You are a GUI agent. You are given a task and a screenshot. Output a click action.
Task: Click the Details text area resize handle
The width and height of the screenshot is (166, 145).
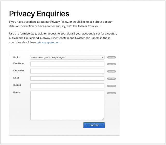(103, 119)
